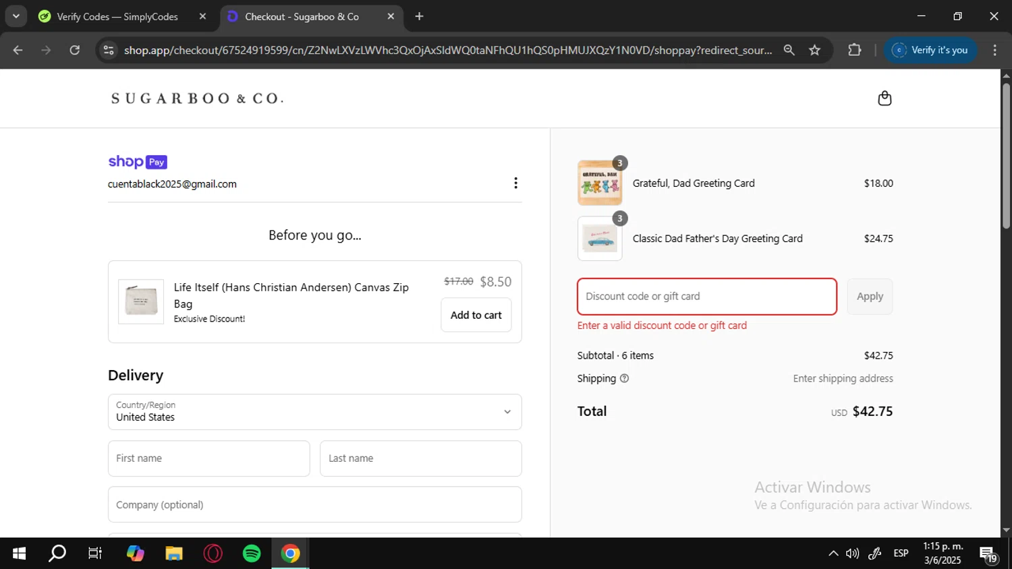Open the zoom magnifier icon in address bar
1012x569 pixels.
[x=789, y=50]
